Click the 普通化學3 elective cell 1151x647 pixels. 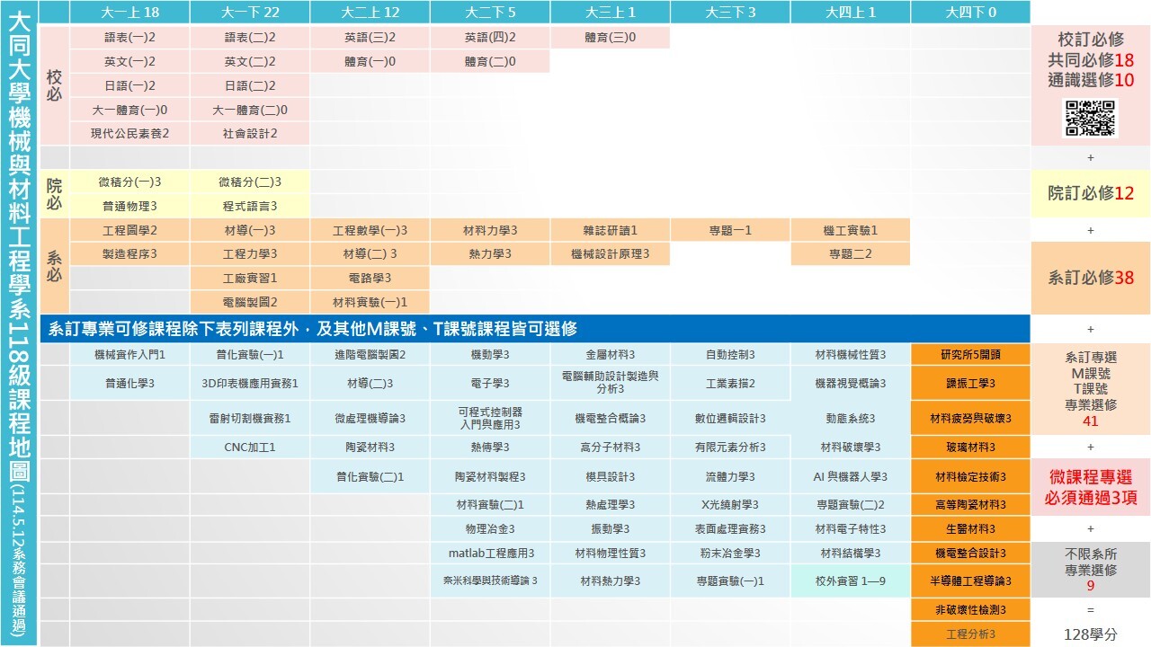click(129, 383)
